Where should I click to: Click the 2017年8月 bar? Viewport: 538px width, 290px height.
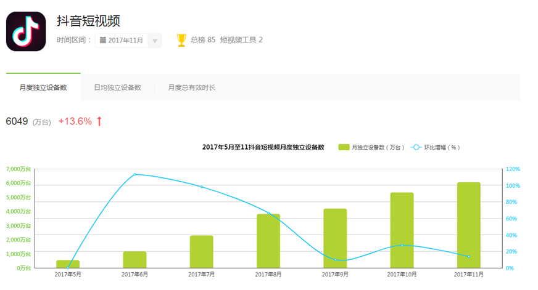click(x=268, y=241)
